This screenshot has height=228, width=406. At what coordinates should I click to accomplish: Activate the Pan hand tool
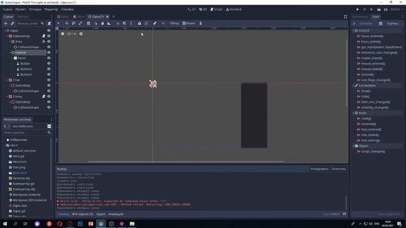click(102, 23)
